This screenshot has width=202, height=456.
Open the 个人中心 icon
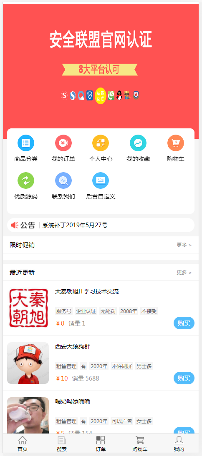101,143
